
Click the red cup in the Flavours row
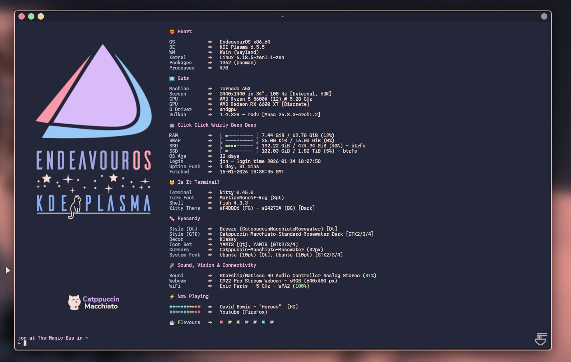[221, 322]
